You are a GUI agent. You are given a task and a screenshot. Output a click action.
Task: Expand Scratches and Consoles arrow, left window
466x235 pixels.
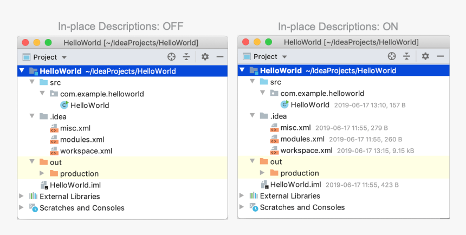21,207
